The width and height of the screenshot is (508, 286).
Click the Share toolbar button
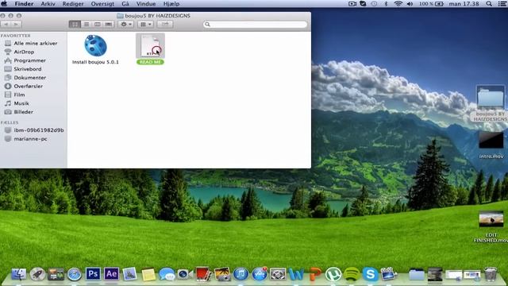[x=165, y=25]
